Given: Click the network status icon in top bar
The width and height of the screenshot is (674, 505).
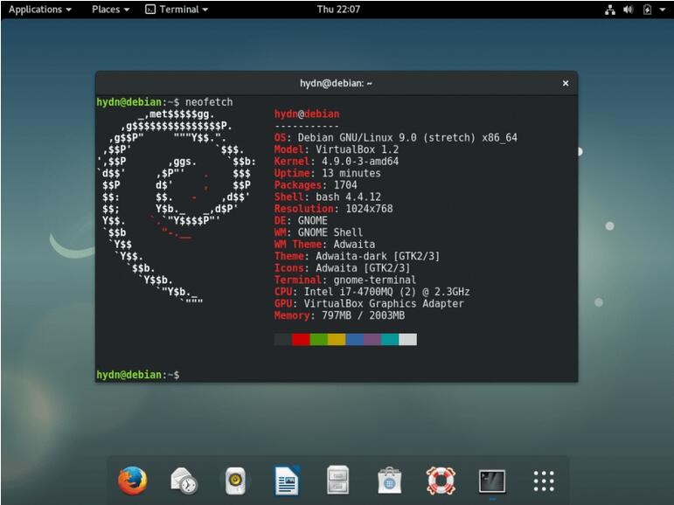Looking at the screenshot, I should 610,10.
